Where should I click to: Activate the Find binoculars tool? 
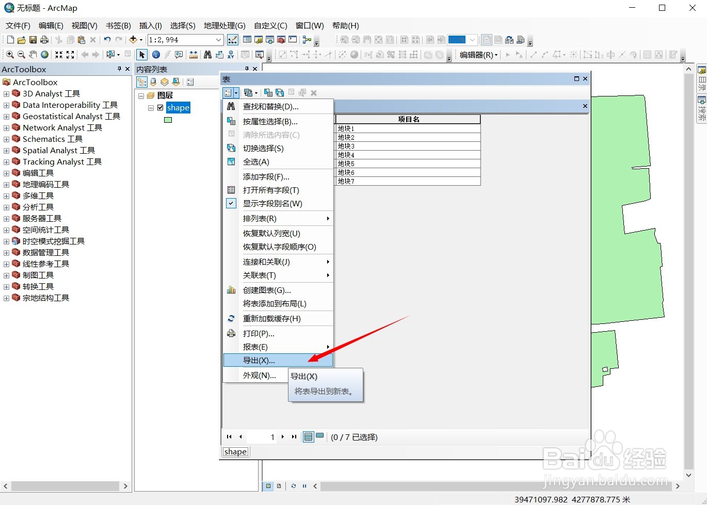tap(208, 54)
